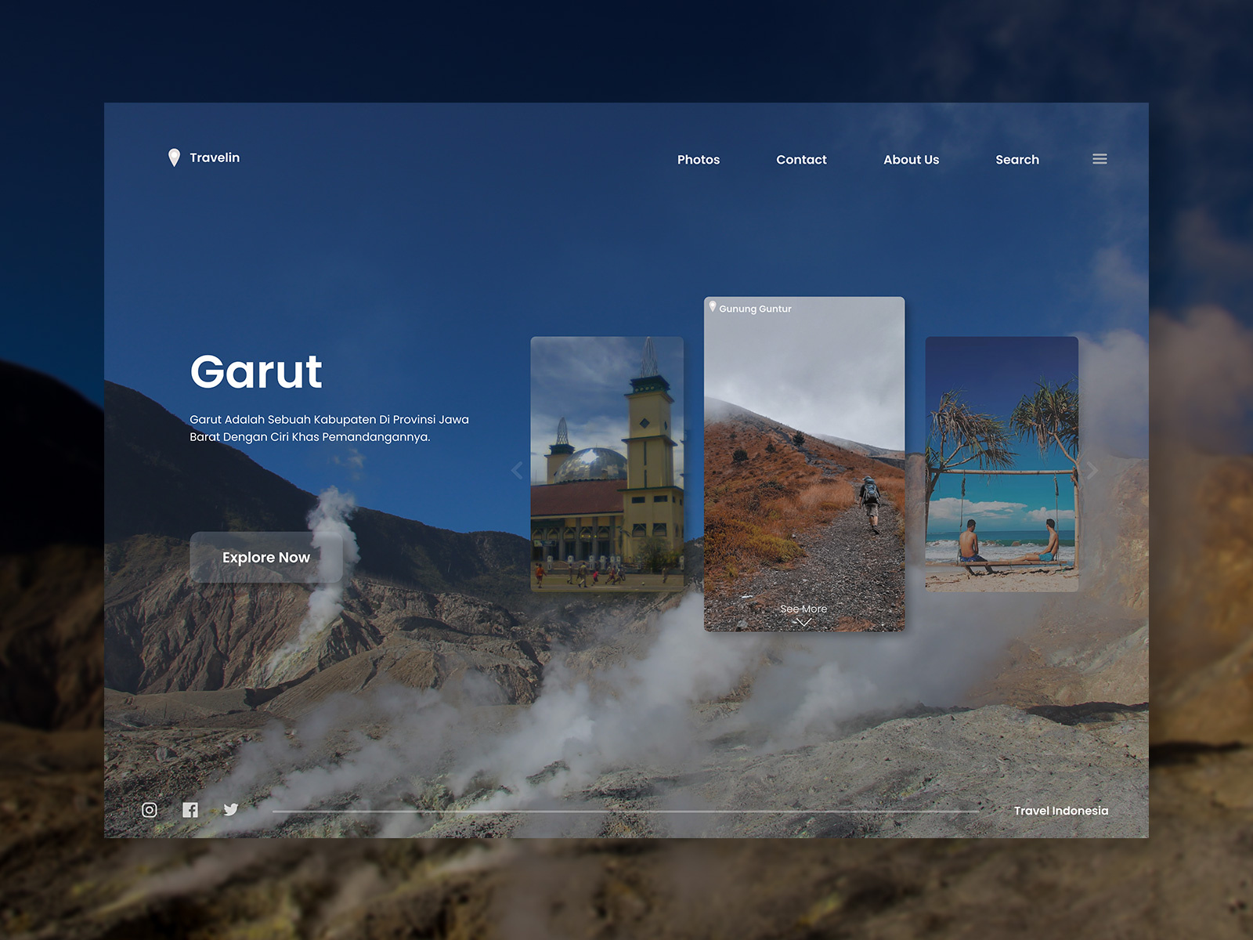Click the right carousel arrow
The height and width of the screenshot is (940, 1253).
point(1093,471)
